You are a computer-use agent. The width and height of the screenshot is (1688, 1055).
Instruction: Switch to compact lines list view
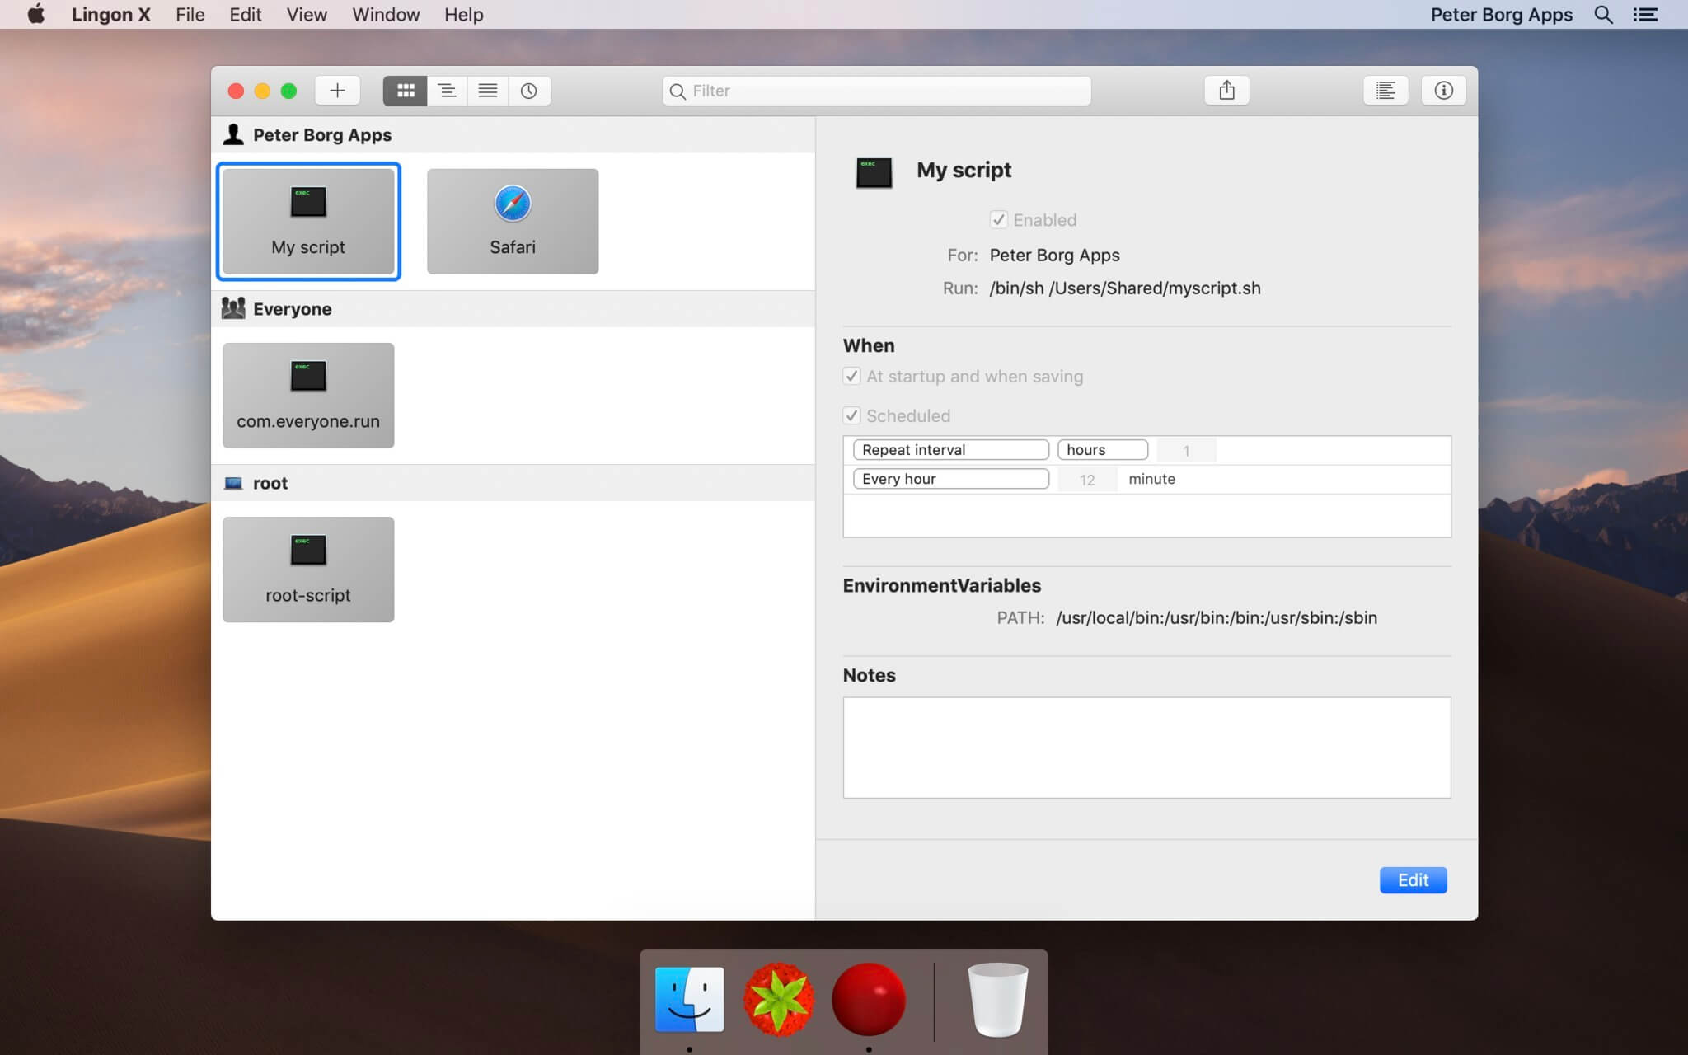(488, 91)
